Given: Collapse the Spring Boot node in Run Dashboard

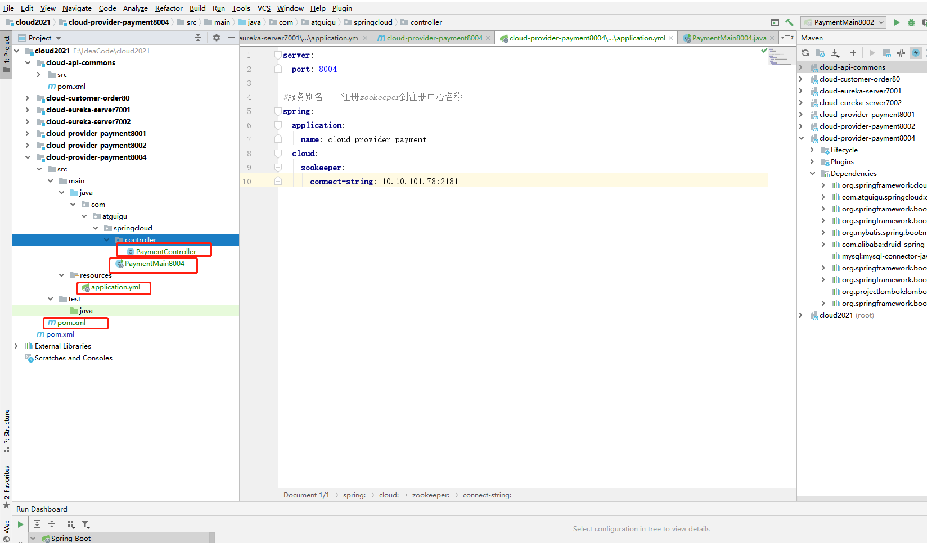Looking at the screenshot, I should pyautogui.click(x=33, y=538).
